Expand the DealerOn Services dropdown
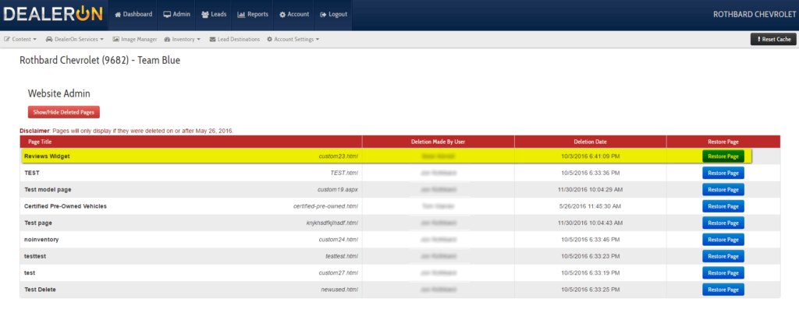This screenshot has width=799, height=309. (74, 39)
